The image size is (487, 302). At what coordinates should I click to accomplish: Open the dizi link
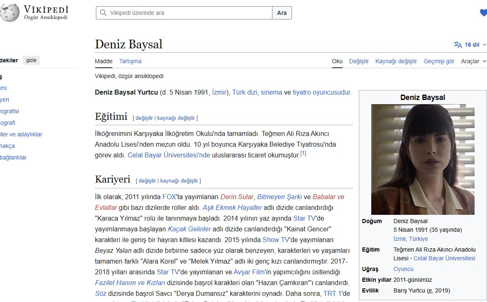click(x=252, y=92)
